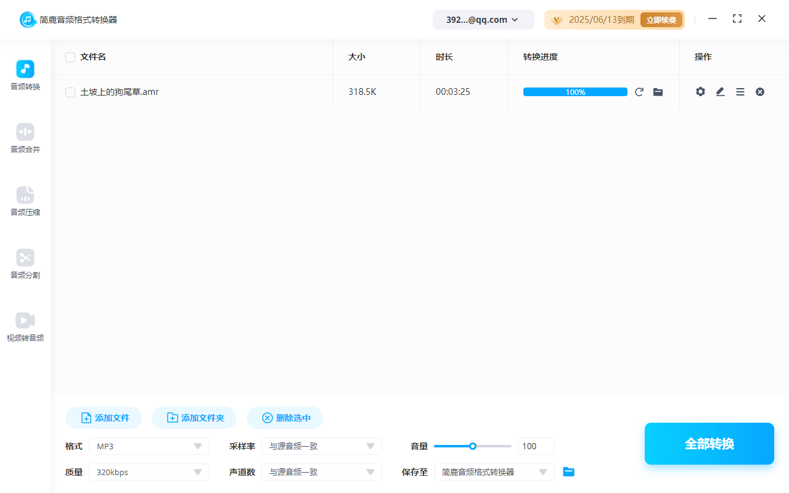Click the rename pencil icon for the file
This screenshot has width=789, height=493.
pos(720,91)
